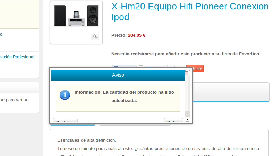Select the grey second tab below the dialog
This screenshot has width=273, height=156.
tap(135, 125)
